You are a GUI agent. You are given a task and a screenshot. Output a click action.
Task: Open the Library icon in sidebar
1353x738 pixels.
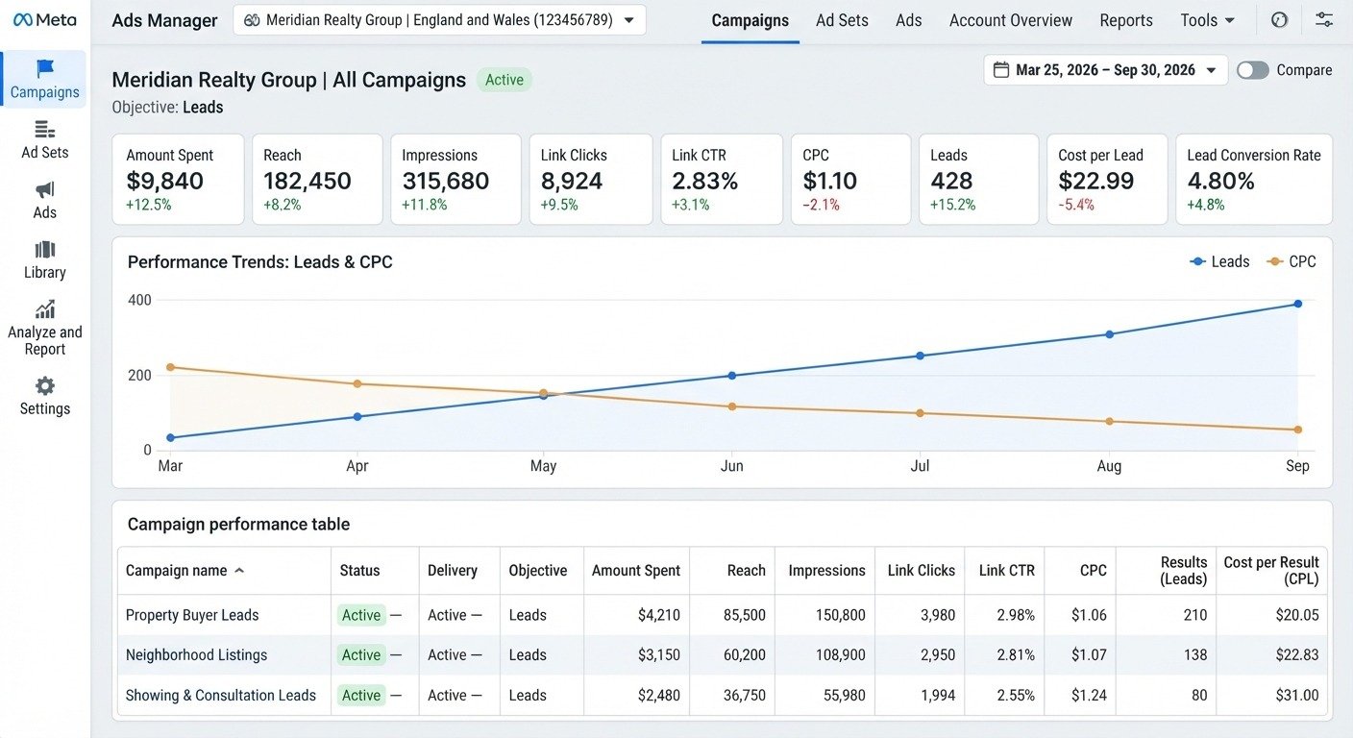[x=45, y=250]
